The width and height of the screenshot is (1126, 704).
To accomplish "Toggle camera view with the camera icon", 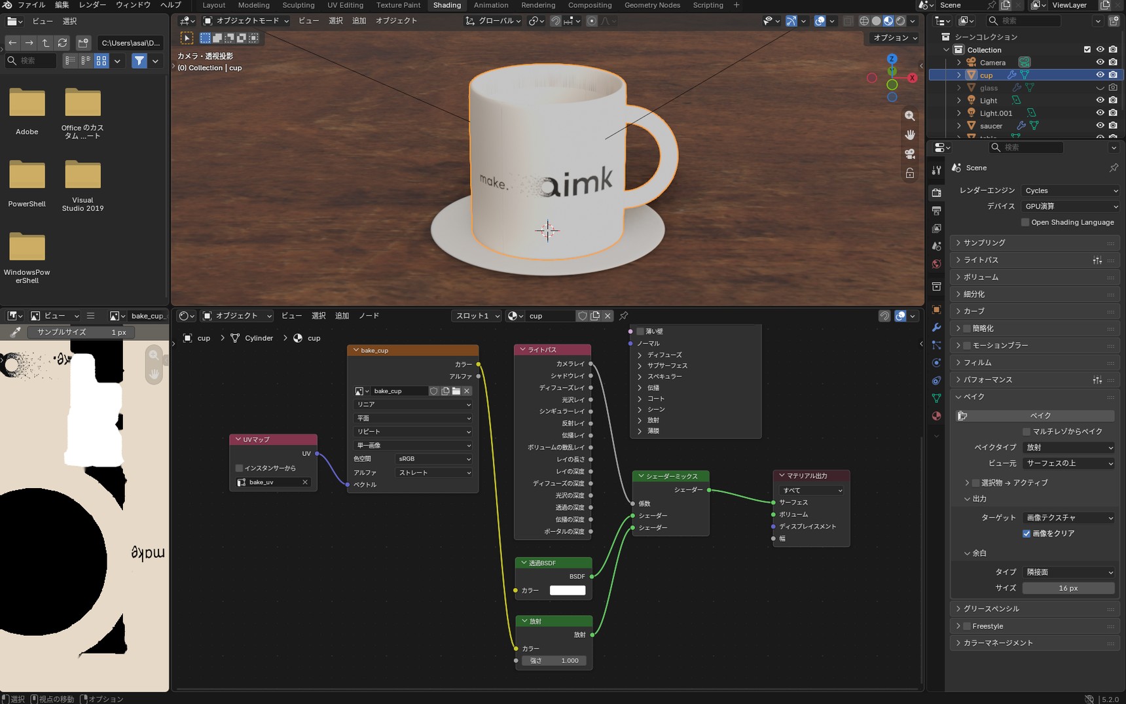I will tap(910, 154).
